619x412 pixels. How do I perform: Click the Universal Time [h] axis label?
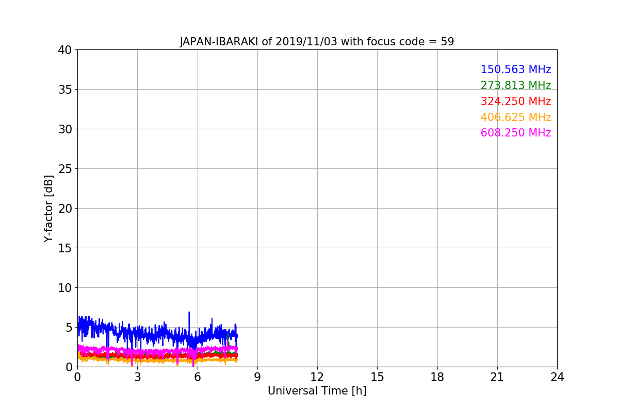pyautogui.click(x=317, y=391)
